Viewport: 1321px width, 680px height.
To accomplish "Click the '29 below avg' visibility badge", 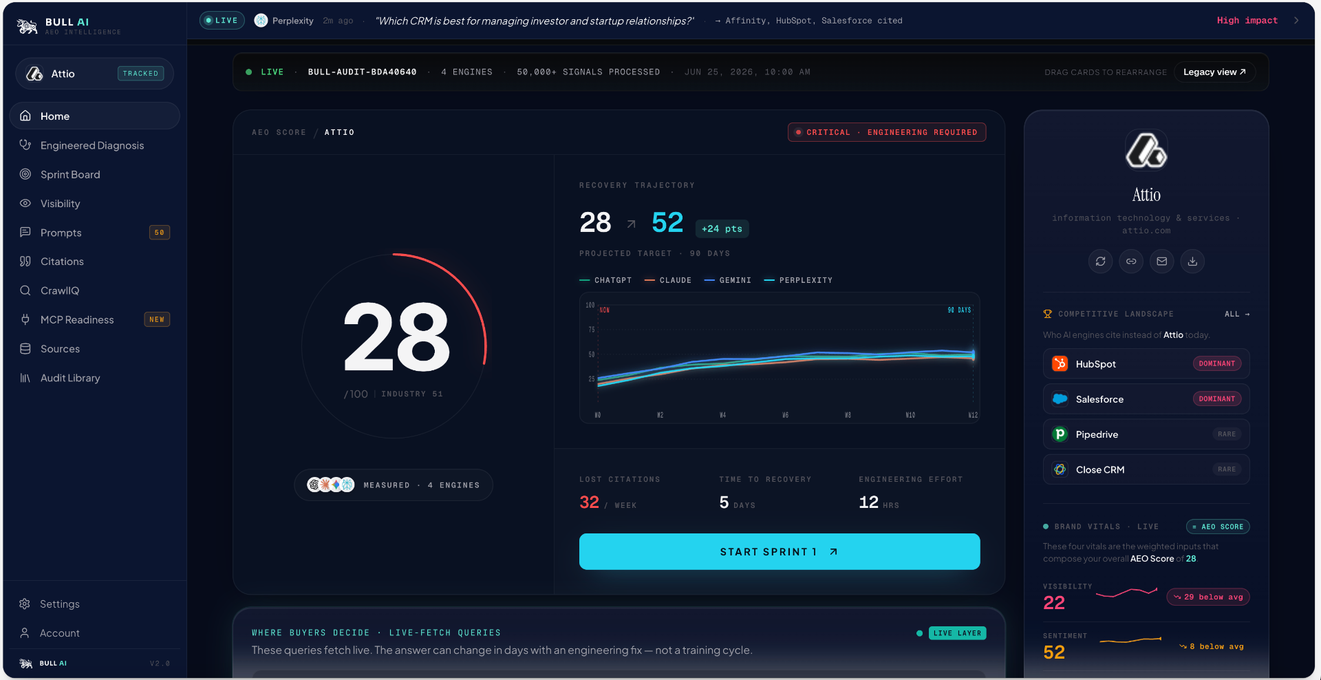I will coord(1208,597).
